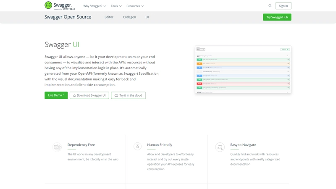Click the Easy to Navigate heading

pyautogui.click(x=243, y=145)
